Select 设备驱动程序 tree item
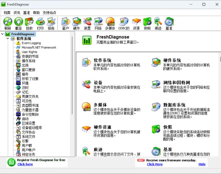221x174 pixels. point(32,128)
